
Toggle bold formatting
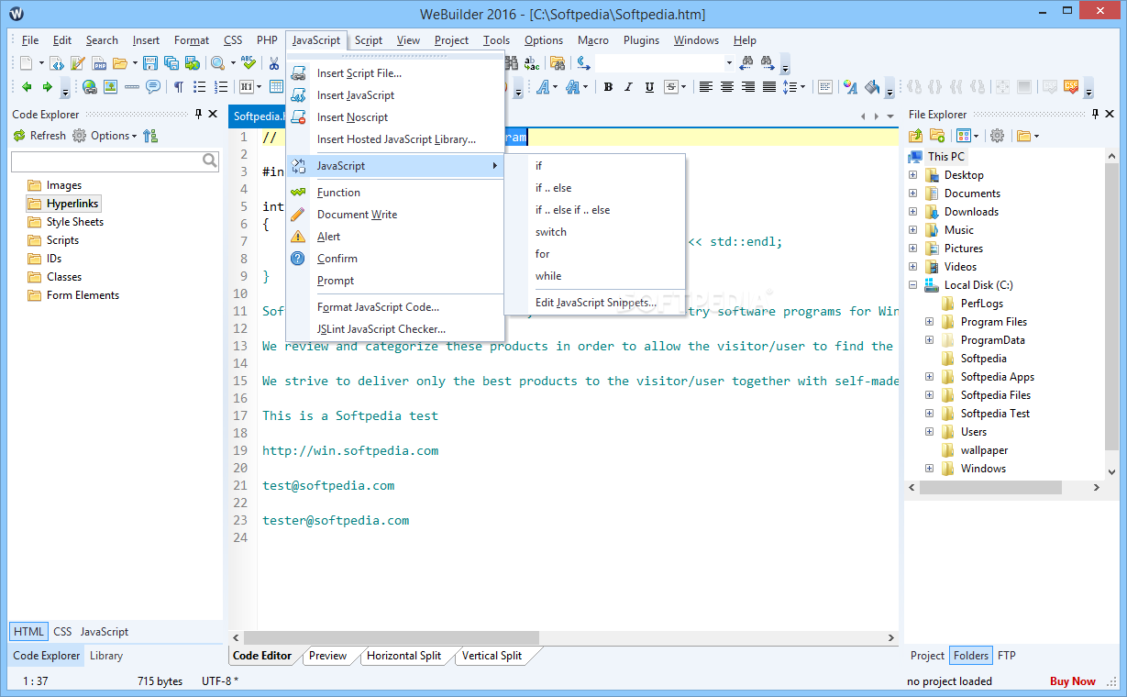[608, 87]
